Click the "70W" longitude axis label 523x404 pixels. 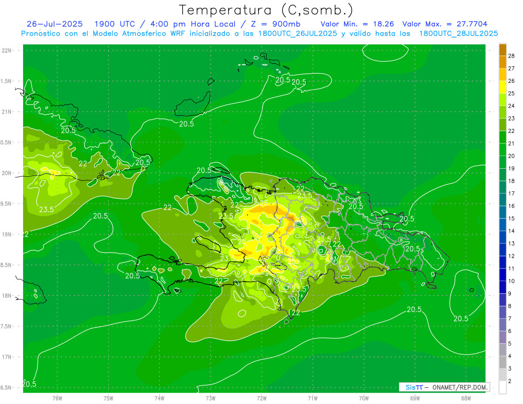[363, 398]
